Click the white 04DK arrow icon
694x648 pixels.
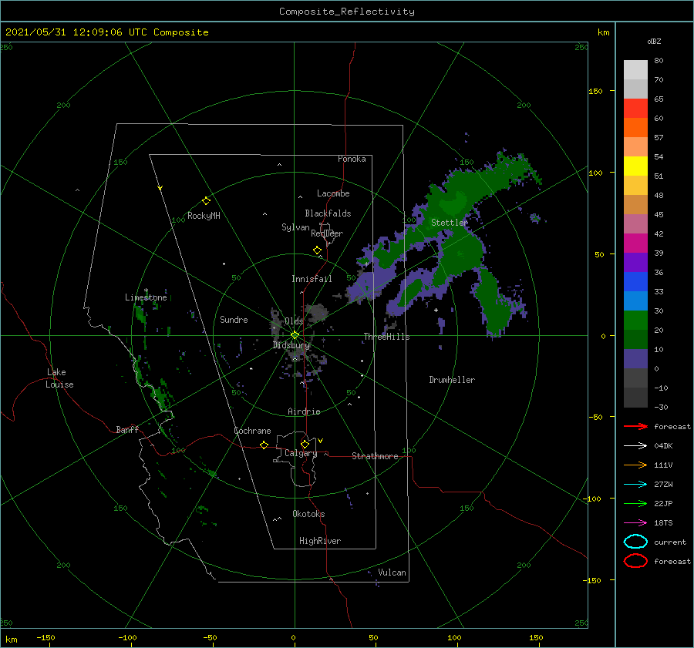point(635,445)
